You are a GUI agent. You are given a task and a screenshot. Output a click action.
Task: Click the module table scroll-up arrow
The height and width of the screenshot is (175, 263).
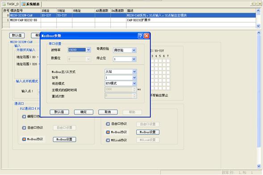[x=258, y=11]
